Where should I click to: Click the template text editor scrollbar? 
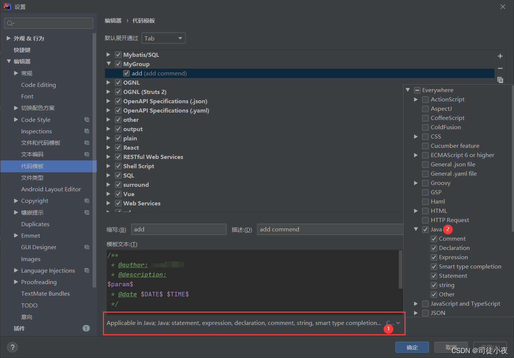[x=401, y=269]
